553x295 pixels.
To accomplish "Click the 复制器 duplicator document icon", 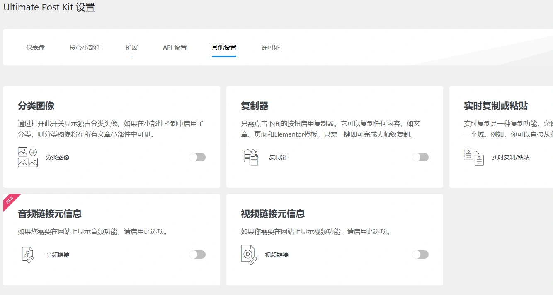I will point(250,157).
